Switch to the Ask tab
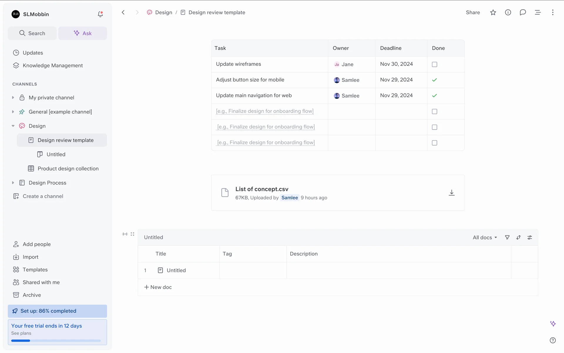Viewport: 564px width, 353px height. 83,33
